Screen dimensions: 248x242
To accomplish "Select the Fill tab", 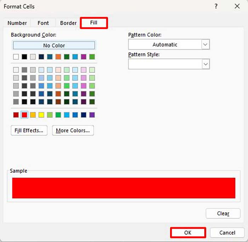I will pos(94,23).
